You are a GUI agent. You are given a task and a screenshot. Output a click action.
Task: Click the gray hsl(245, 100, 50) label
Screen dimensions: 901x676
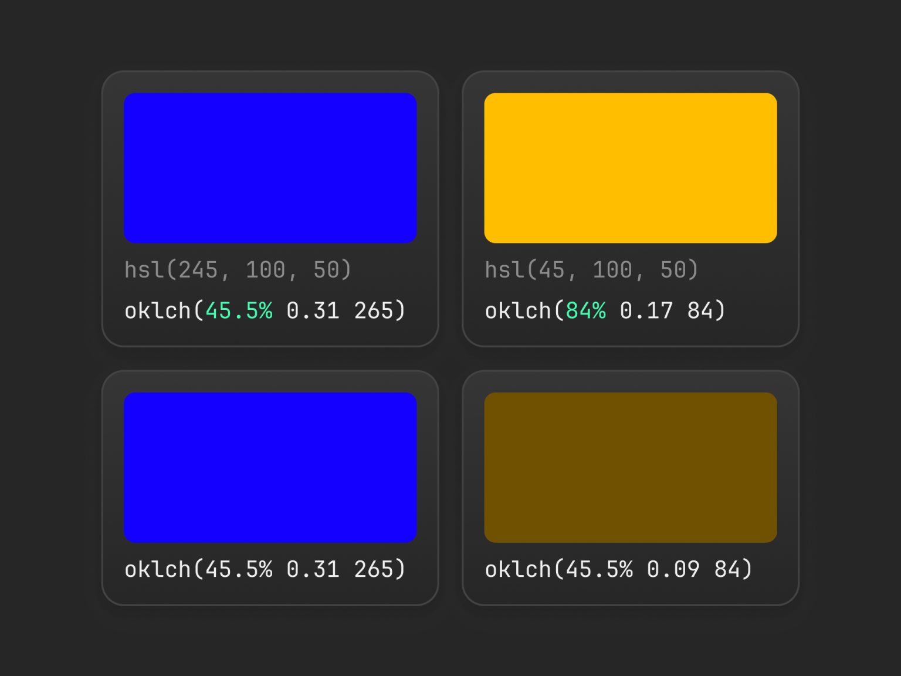point(238,270)
